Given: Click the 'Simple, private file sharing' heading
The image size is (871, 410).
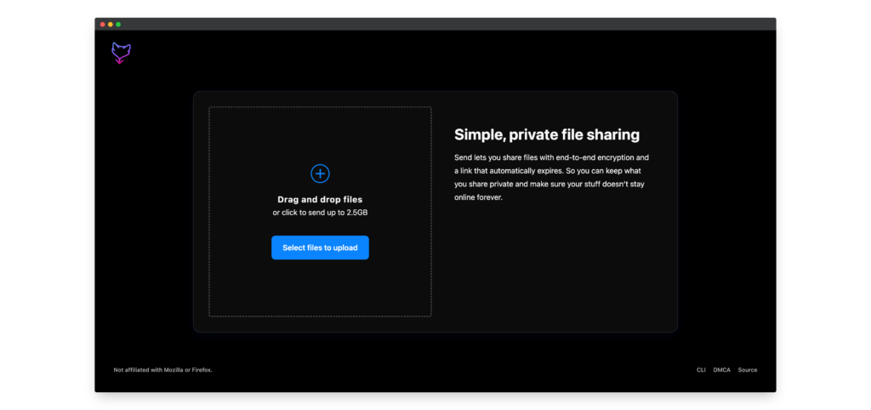Looking at the screenshot, I should (547, 135).
